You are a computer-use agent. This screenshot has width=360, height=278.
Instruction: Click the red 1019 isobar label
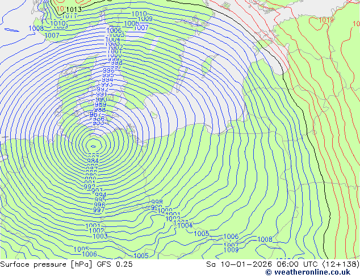[x=326, y=20]
